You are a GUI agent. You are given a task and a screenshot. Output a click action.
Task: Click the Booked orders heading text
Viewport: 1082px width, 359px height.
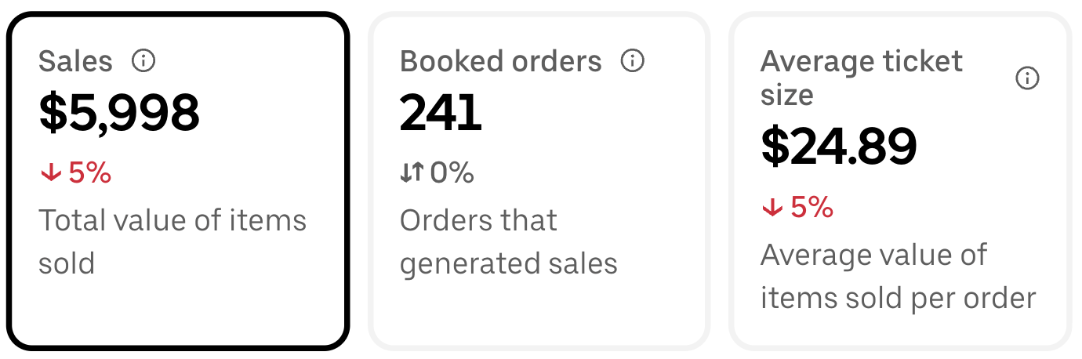click(501, 61)
